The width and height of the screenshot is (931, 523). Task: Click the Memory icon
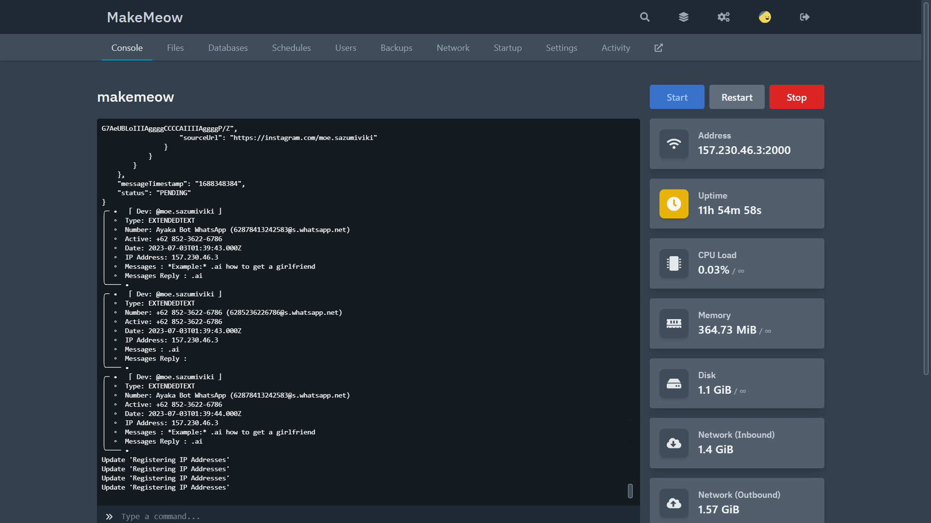tap(674, 323)
